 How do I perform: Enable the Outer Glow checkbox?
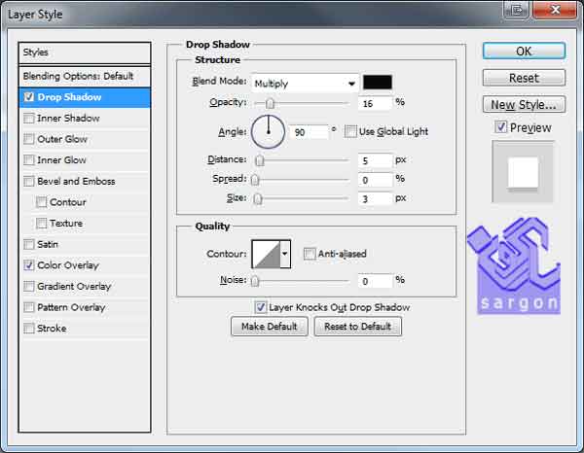[28, 139]
